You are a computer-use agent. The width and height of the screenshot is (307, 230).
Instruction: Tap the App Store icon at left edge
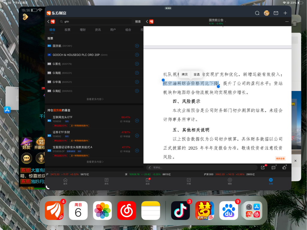coord(7,110)
